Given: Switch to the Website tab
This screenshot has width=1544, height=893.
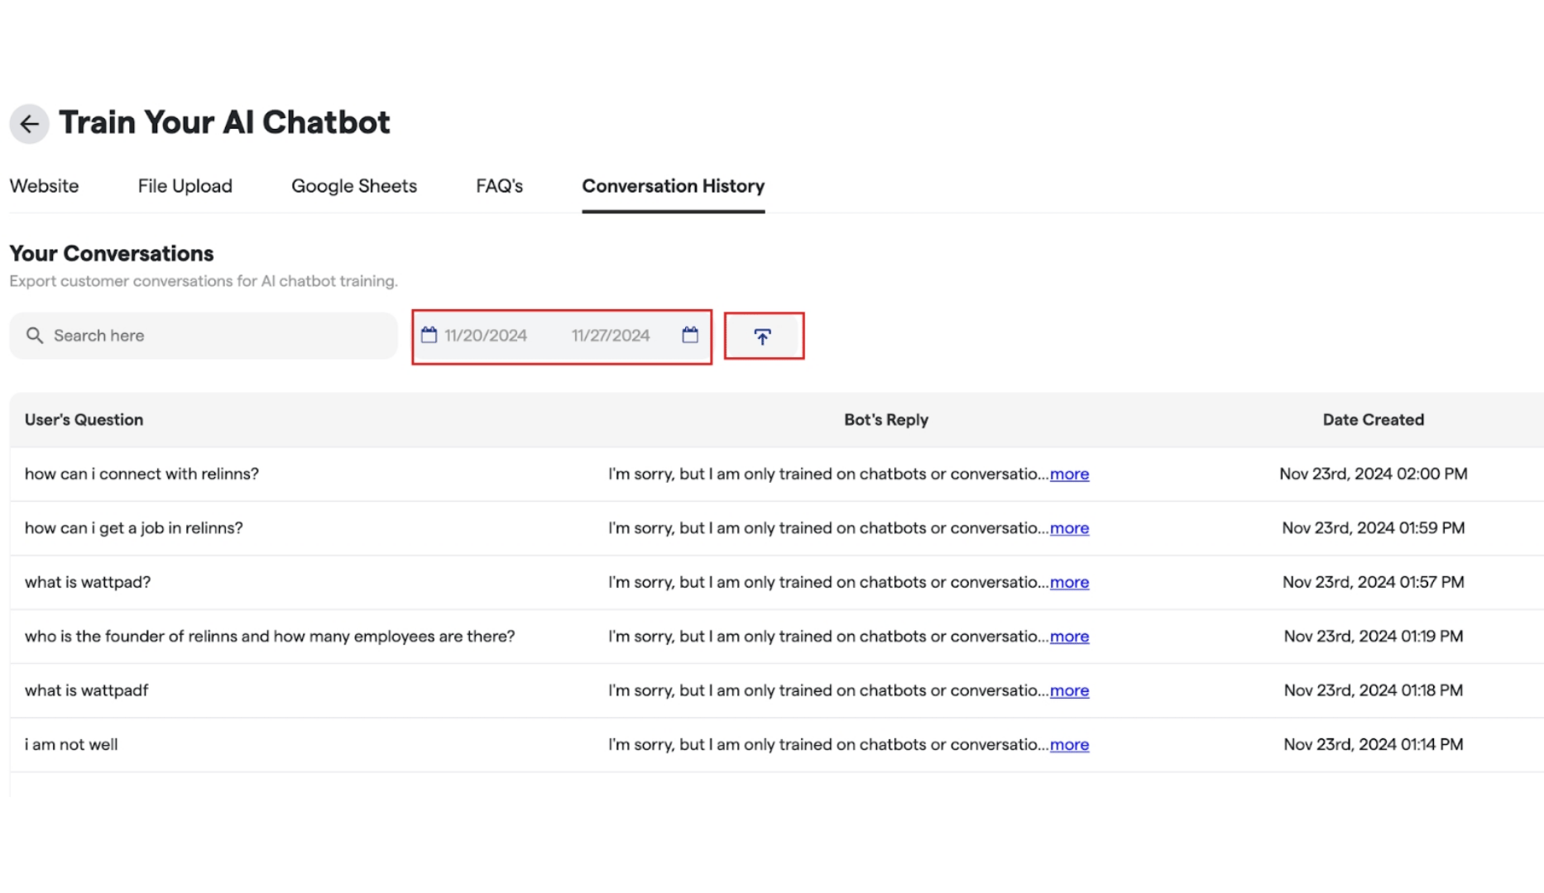Looking at the screenshot, I should [x=44, y=186].
